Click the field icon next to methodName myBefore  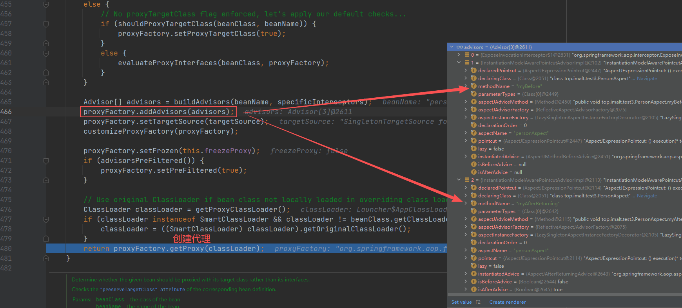point(473,86)
